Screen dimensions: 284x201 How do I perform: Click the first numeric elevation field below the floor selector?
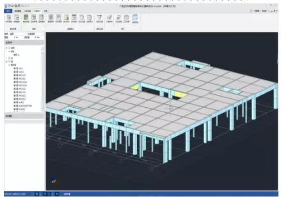tap(16, 37)
